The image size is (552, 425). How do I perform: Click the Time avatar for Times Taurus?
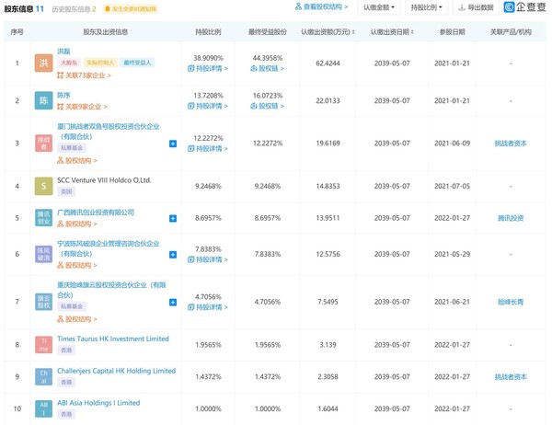coord(43,345)
